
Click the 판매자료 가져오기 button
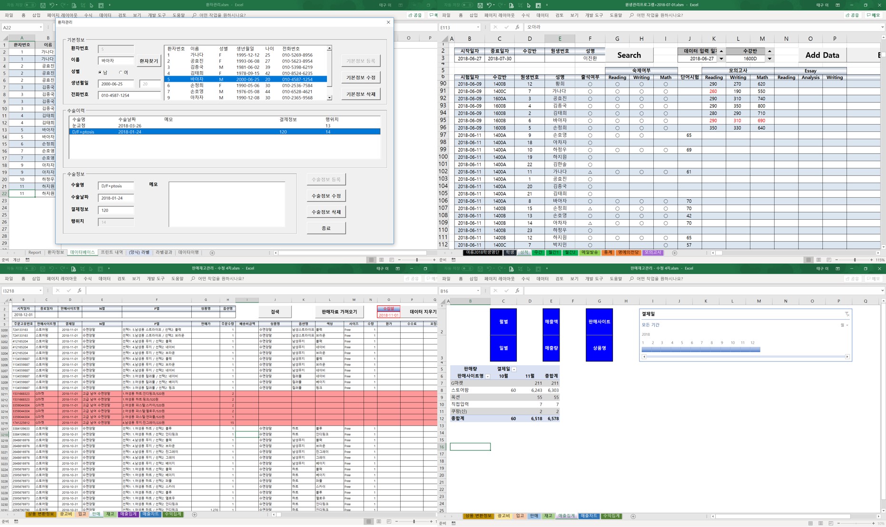click(339, 312)
